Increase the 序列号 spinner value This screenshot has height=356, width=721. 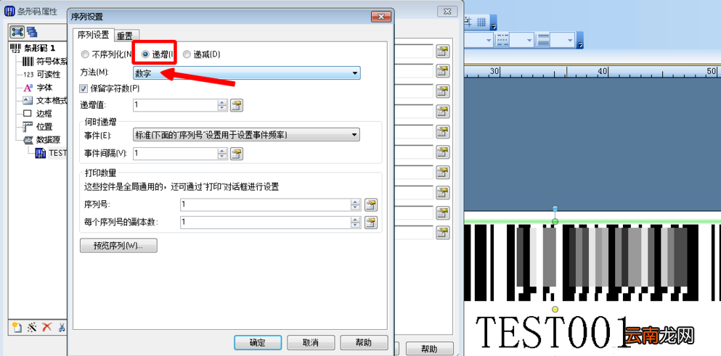356,202
